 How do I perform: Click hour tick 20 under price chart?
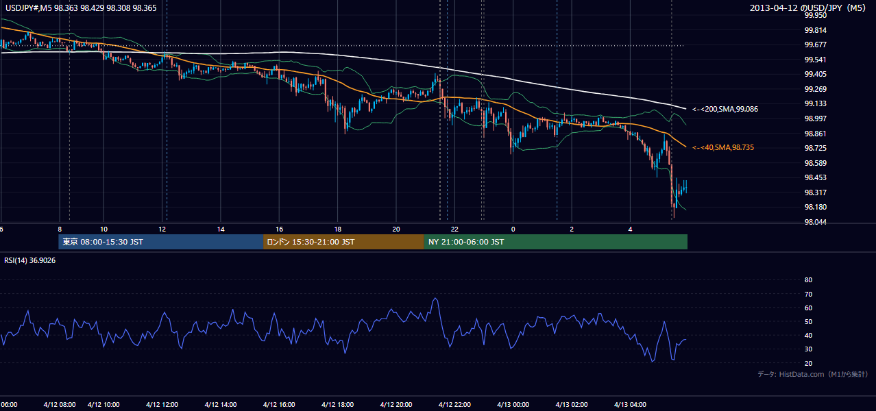click(396, 229)
